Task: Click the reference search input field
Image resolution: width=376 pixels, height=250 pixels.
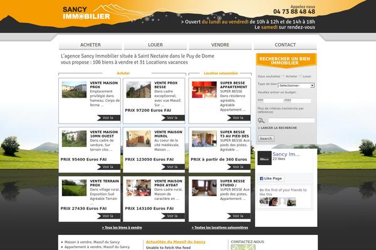Action: (291, 121)
